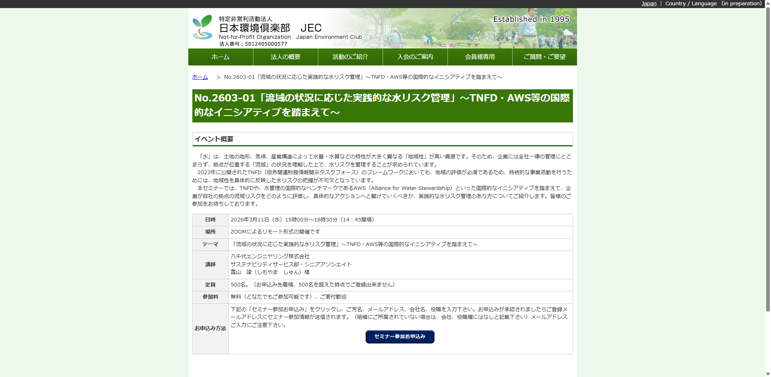771x377 pixels.
Task: Open the ホーム navigation menu item
Action: [220, 57]
